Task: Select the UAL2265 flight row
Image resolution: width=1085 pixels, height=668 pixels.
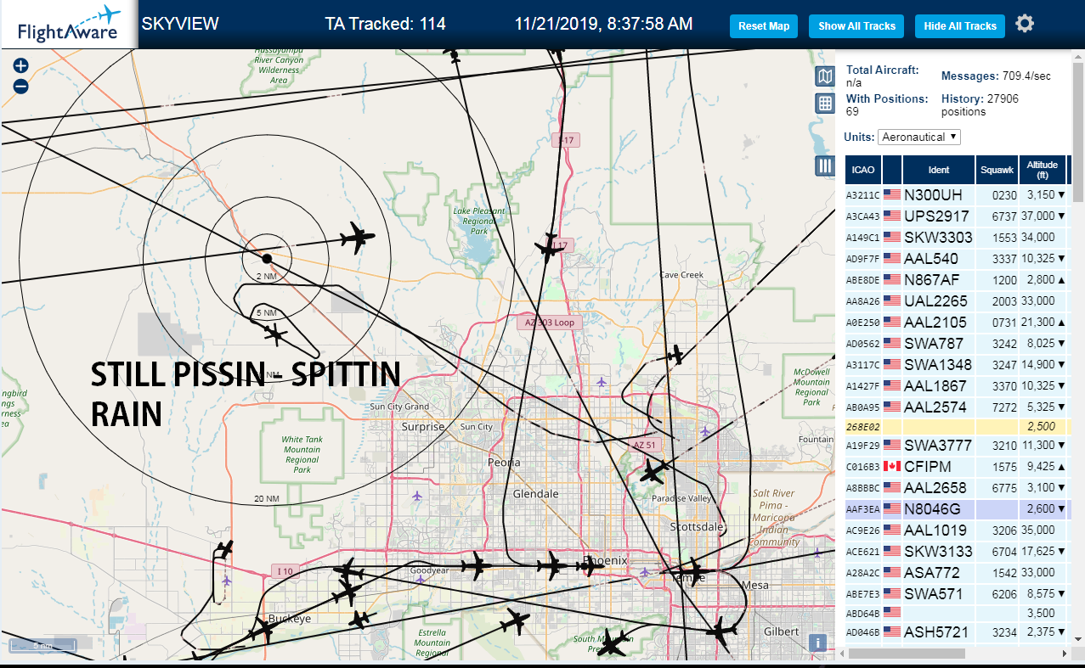Action: (958, 300)
